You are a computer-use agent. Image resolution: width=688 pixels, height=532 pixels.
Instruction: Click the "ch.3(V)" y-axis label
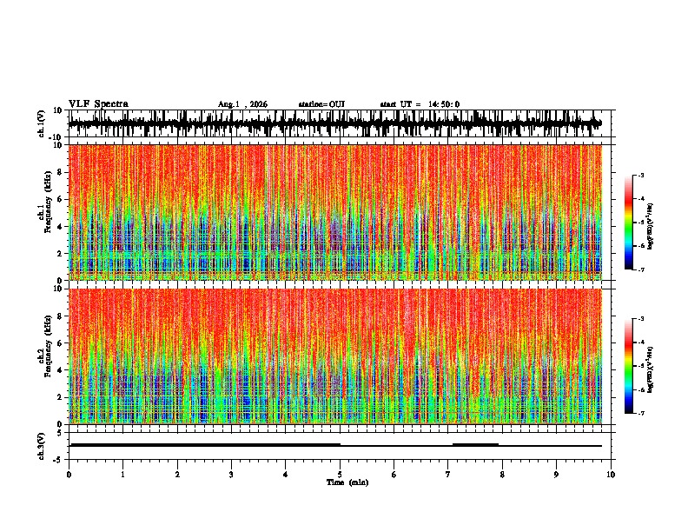(x=42, y=446)
